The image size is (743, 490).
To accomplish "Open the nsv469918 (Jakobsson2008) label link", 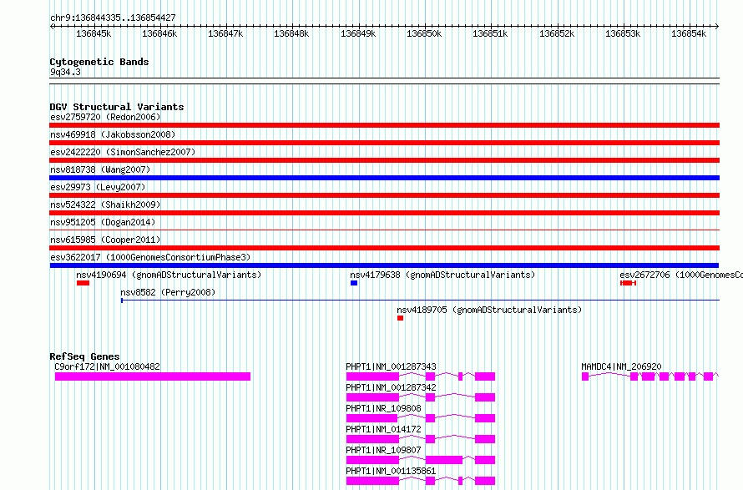I will [x=113, y=134].
